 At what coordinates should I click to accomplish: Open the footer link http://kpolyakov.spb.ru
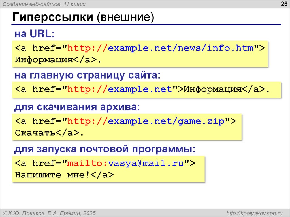[x=255, y=214]
